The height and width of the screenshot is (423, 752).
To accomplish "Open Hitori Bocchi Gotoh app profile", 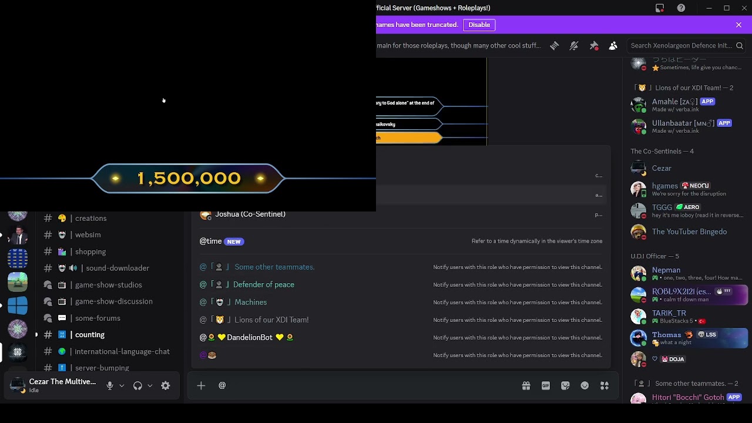I will pyautogui.click(x=687, y=398).
